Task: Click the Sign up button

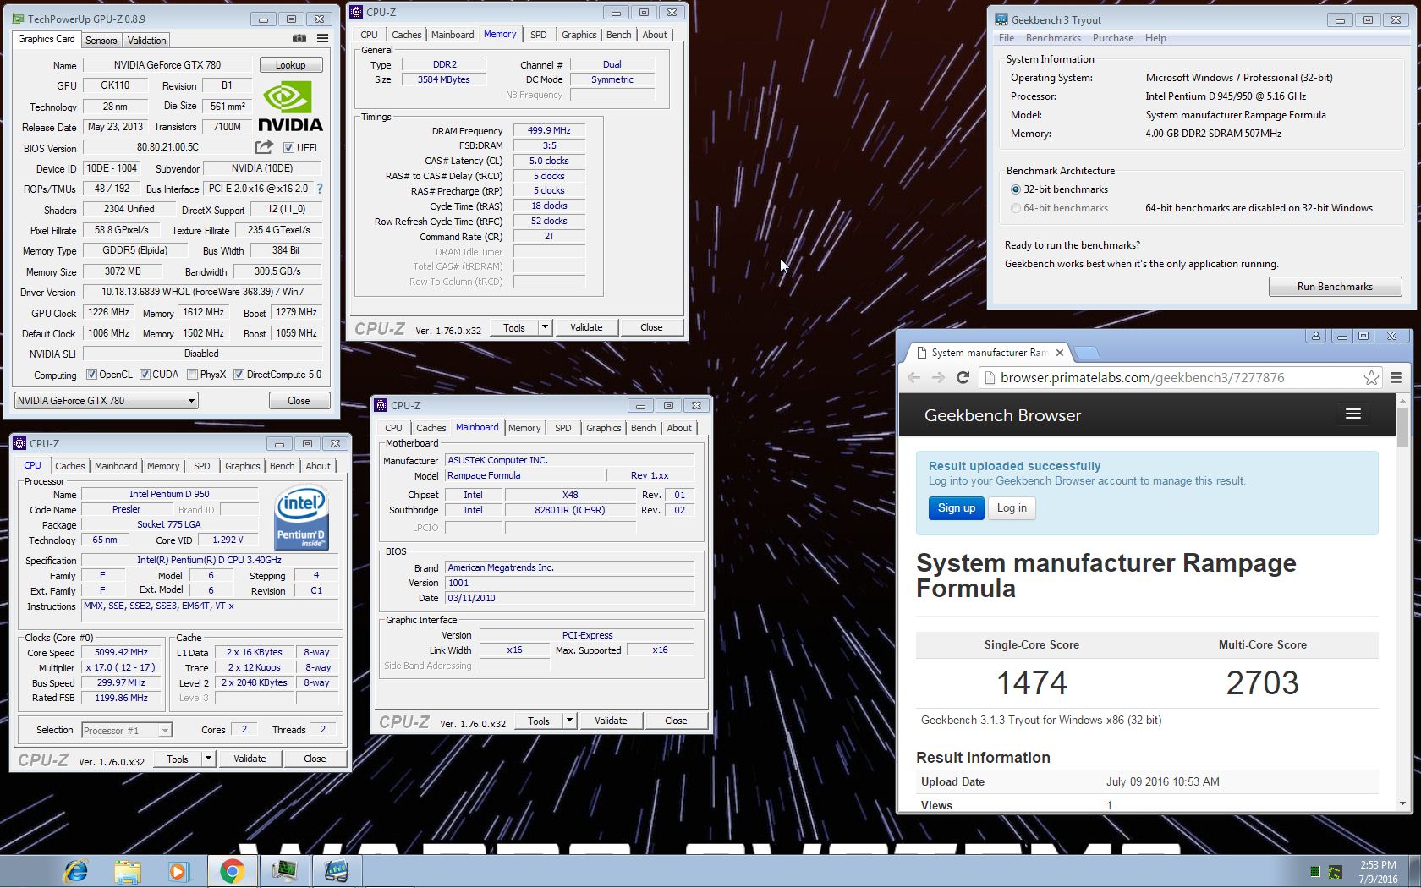Action: (x=956, y=507)
